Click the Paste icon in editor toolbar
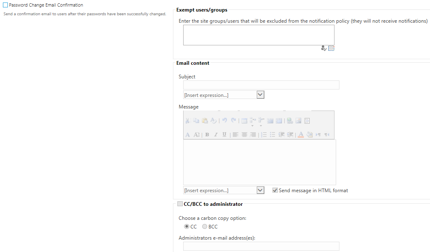 pos(205,121)
